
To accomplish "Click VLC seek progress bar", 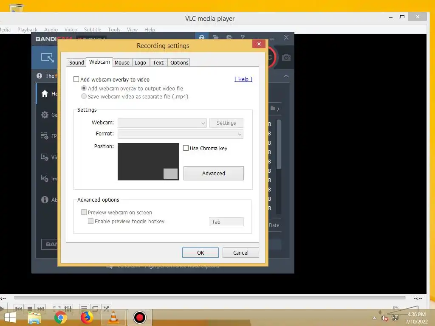I will pos(210,298).
